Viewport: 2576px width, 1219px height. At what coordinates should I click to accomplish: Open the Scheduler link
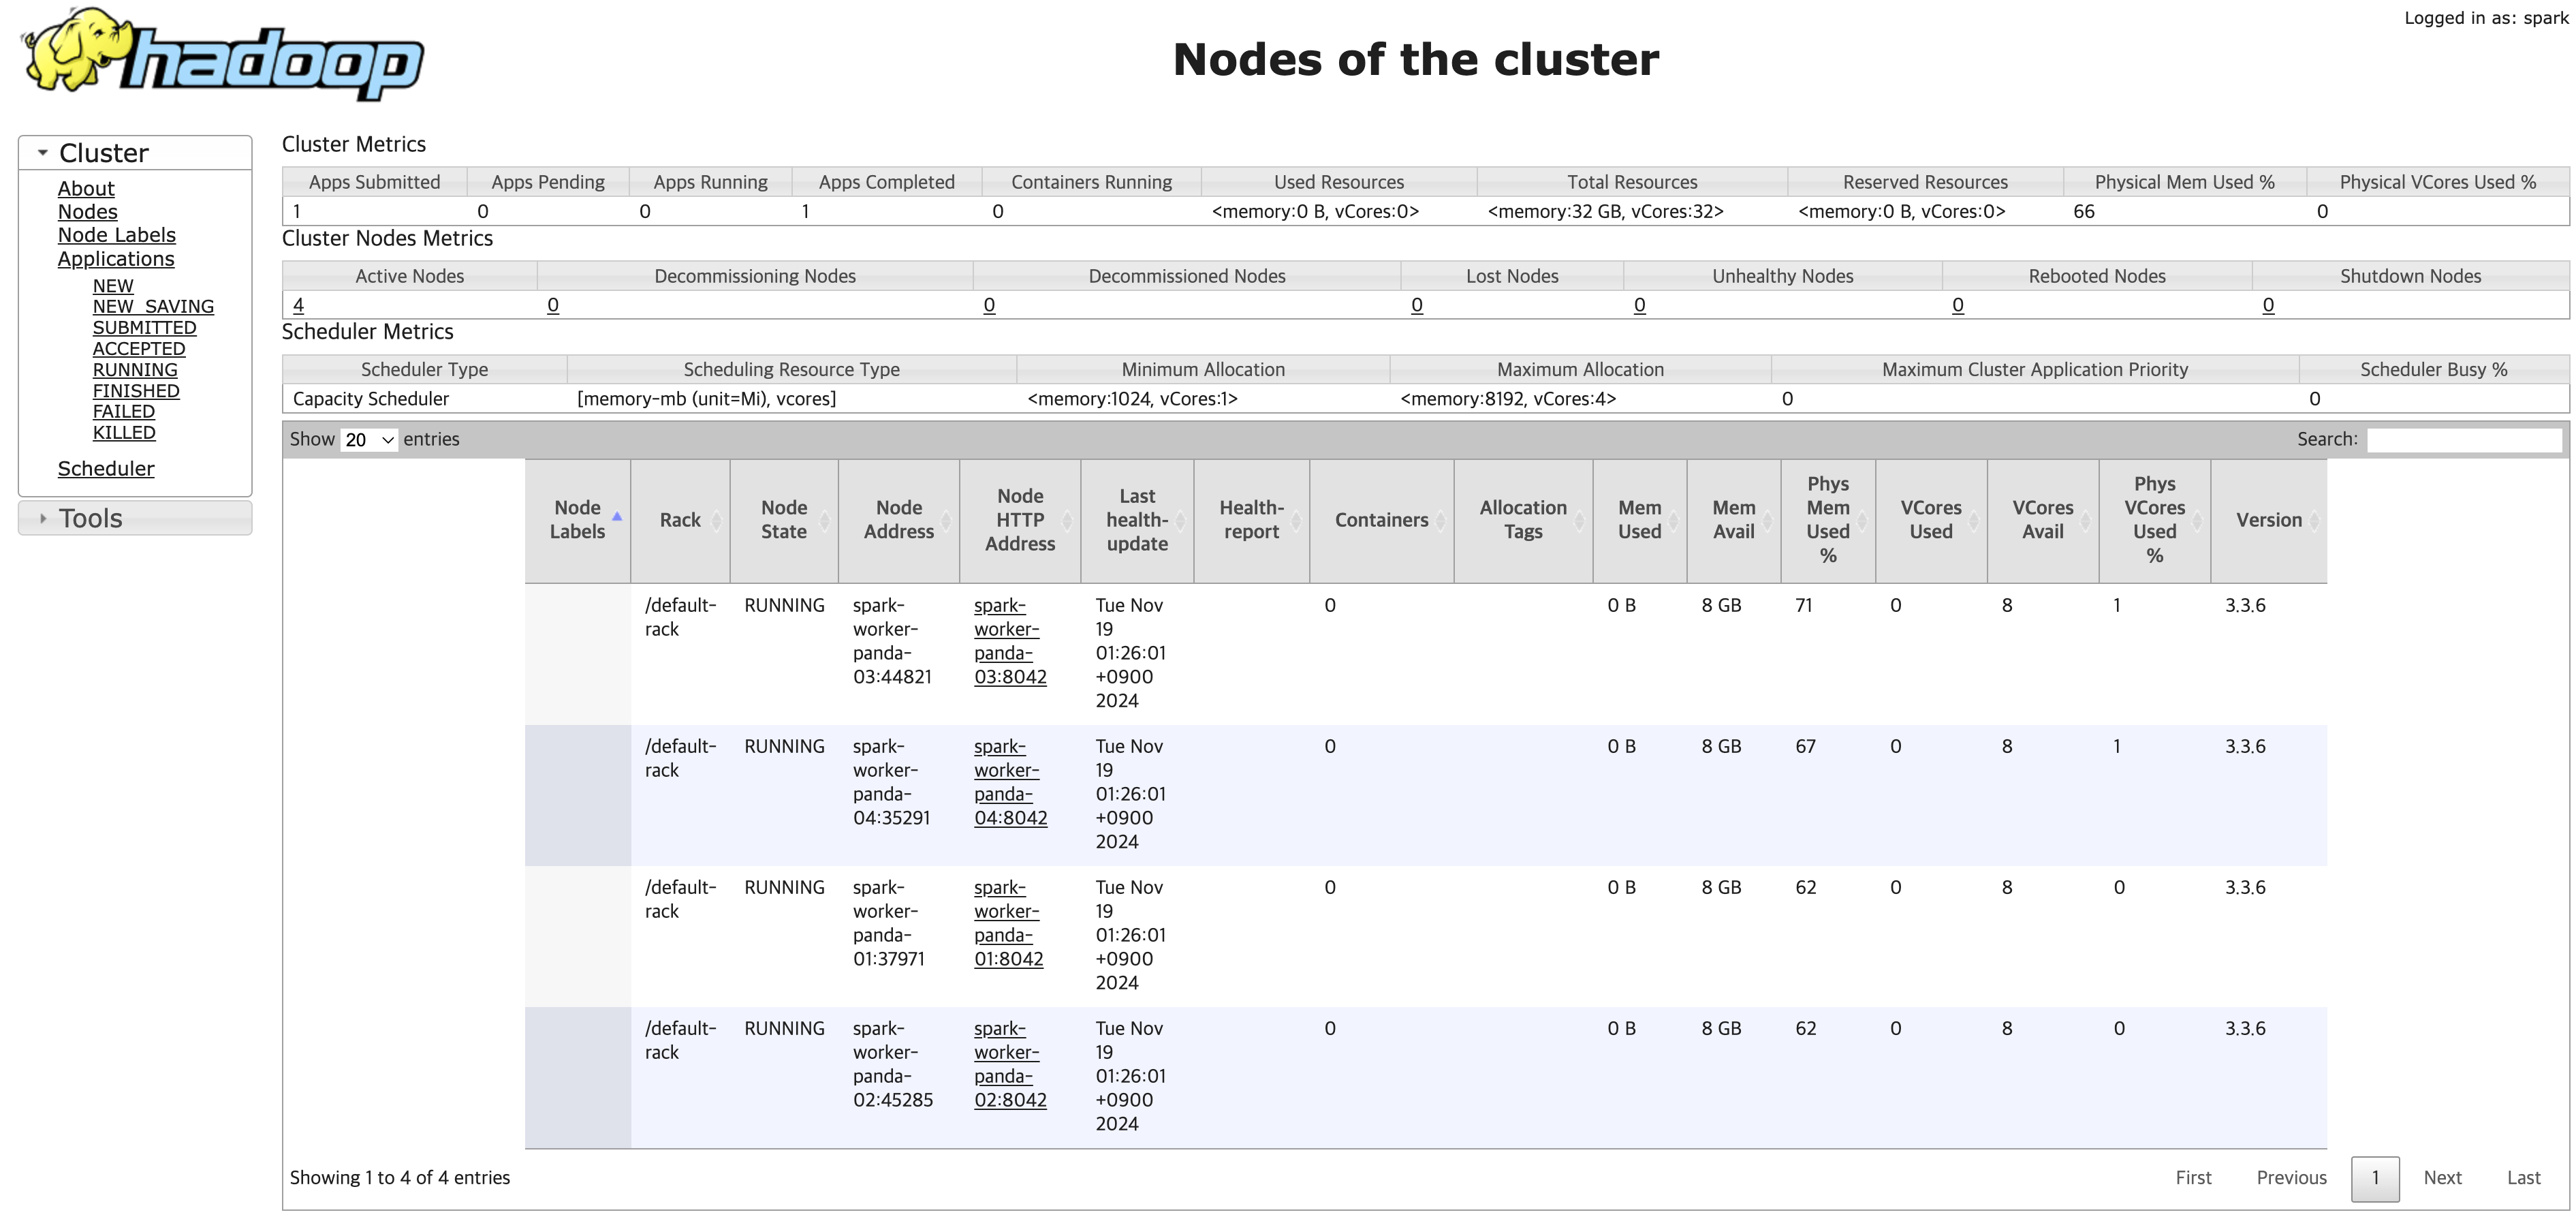106,468
